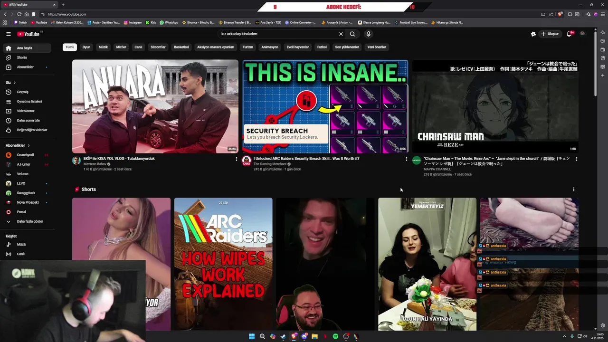Screen dimensions: 608x342
Task: Select the Aksiyon-macera oyunları chip
Action: click(216, 47)
